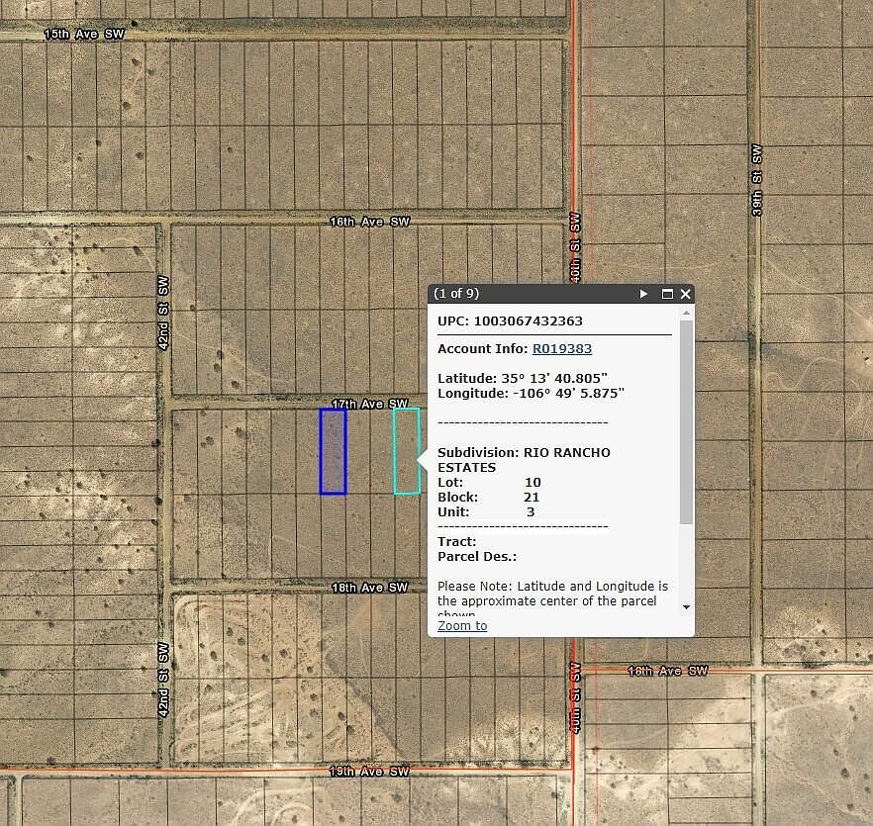Click the 15th Ave SW label top left
Screen dimensions: 873x826
pos(84,33)
